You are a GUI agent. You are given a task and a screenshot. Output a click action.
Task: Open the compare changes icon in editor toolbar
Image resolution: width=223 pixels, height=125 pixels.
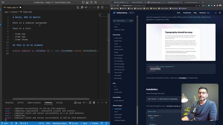[x=78, y=7]
